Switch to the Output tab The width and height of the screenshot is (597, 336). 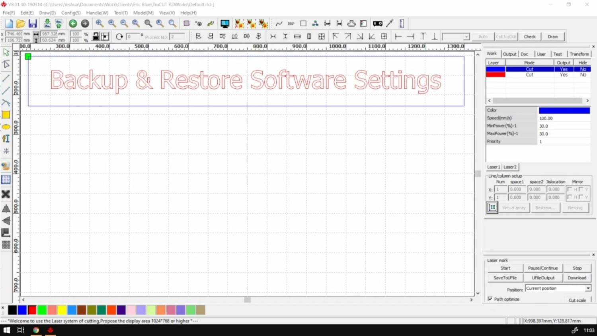coord(509,54)
